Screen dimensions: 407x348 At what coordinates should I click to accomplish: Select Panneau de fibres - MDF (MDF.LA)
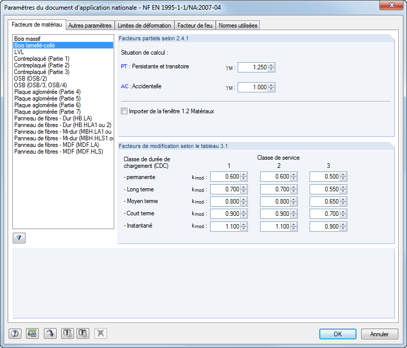pos(63,145)
